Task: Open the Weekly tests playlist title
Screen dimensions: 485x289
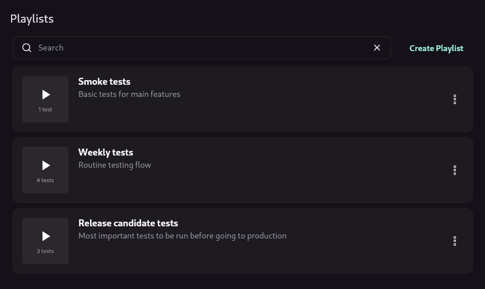Action: [106, 153]
